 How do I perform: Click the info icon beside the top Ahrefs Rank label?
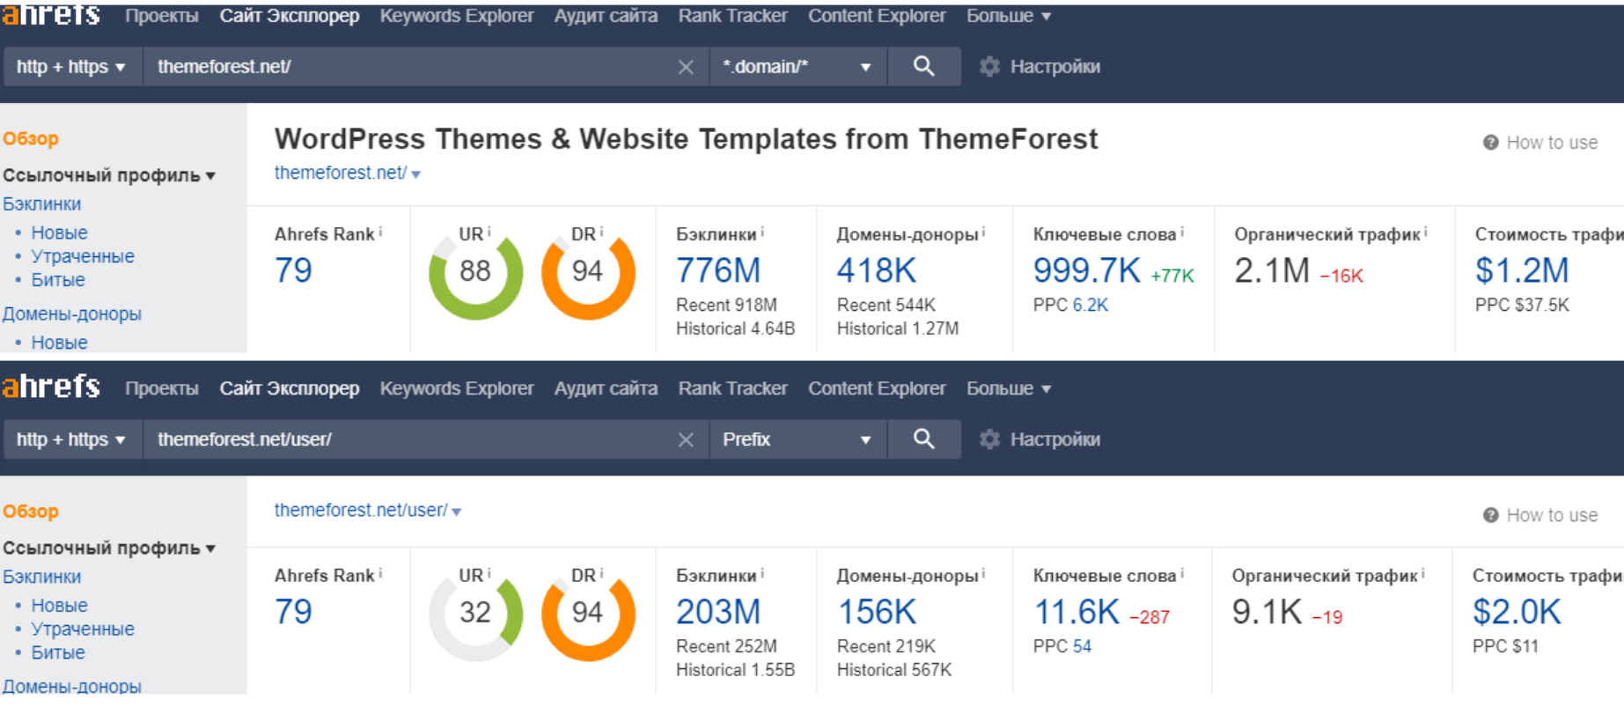point(380,232)
